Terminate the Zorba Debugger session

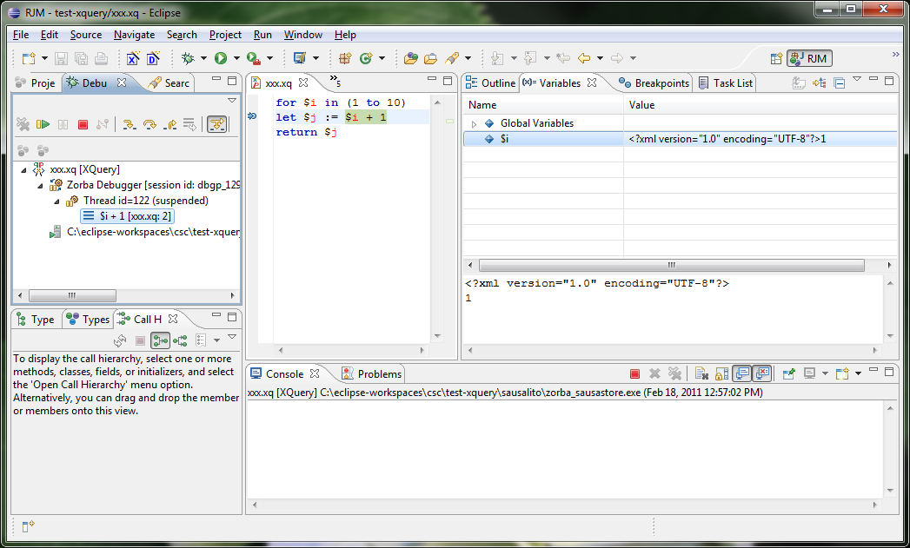[83, 124]
